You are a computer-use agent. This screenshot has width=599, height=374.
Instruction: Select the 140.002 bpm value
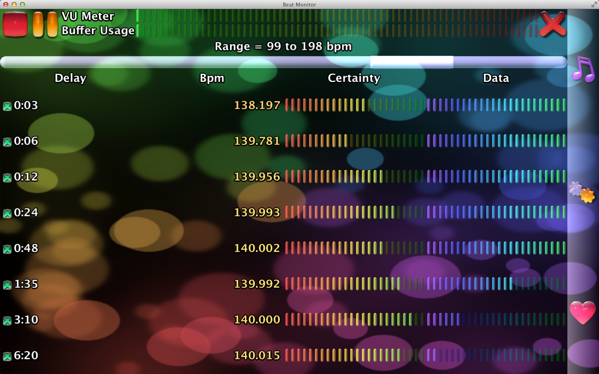[x=257, y=248]
